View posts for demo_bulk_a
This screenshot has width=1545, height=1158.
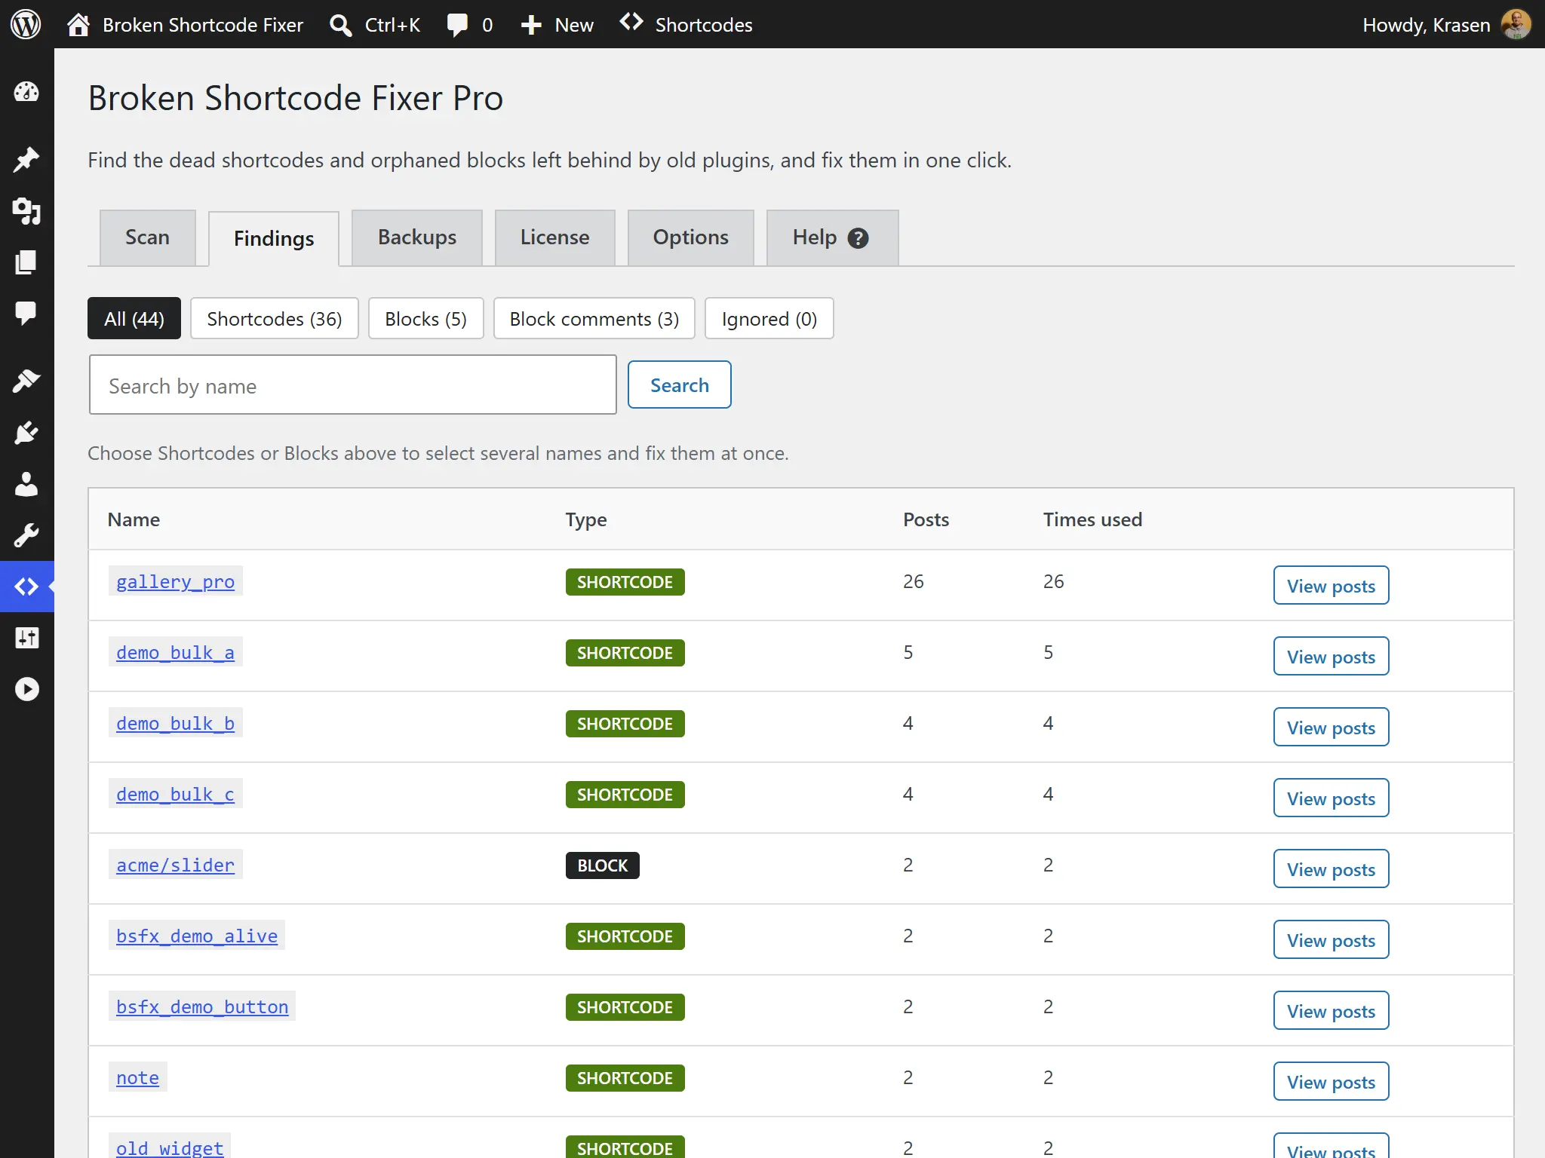click(x=1331, y=656)
